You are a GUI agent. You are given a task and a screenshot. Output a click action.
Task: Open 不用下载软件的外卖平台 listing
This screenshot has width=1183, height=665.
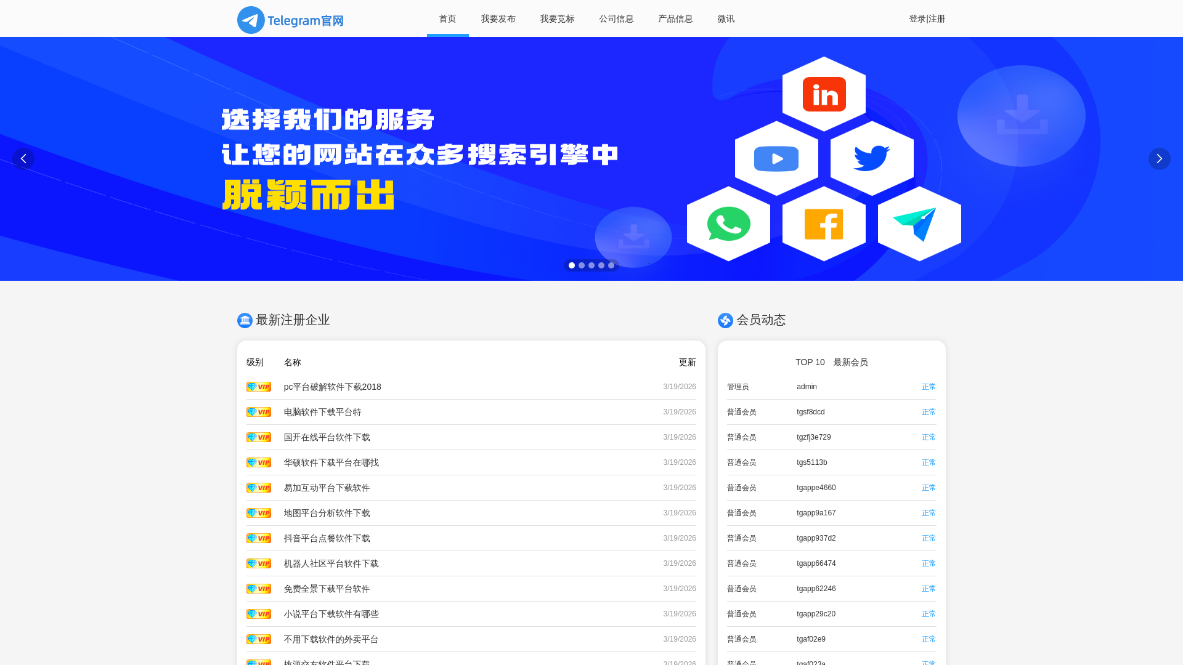click(331, 639)
